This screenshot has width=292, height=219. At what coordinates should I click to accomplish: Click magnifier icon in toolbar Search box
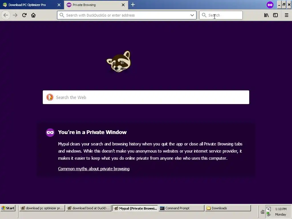click(204, 15)
